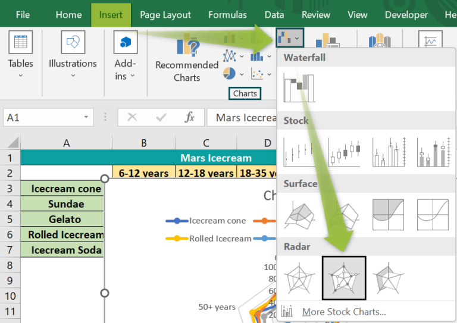
Task: Open More Stock Charts dialog
Action: click(x=343, y=312)
